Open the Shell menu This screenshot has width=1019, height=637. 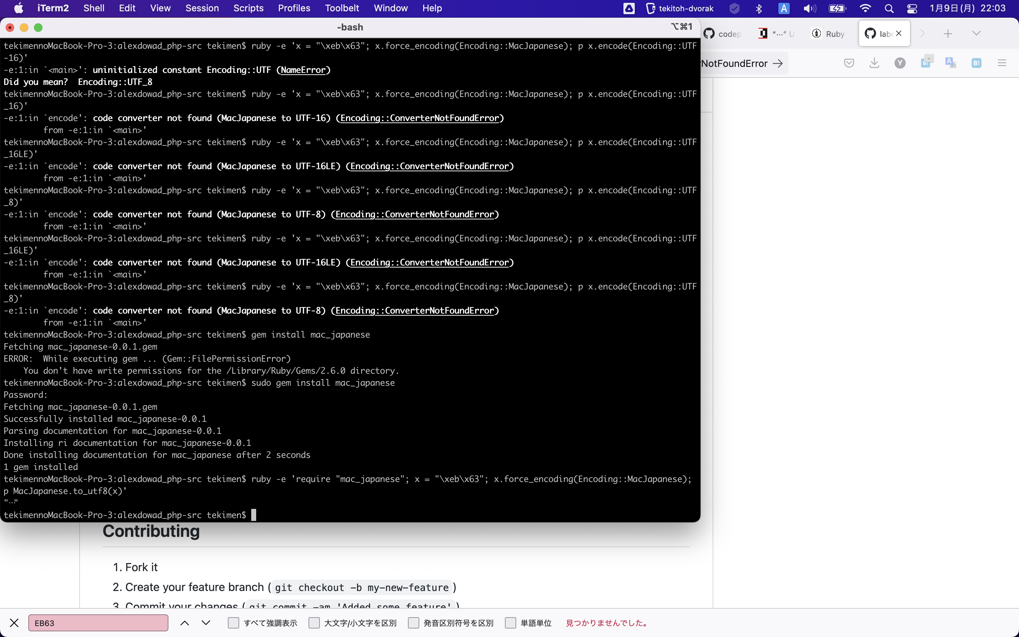coord(93,8)
